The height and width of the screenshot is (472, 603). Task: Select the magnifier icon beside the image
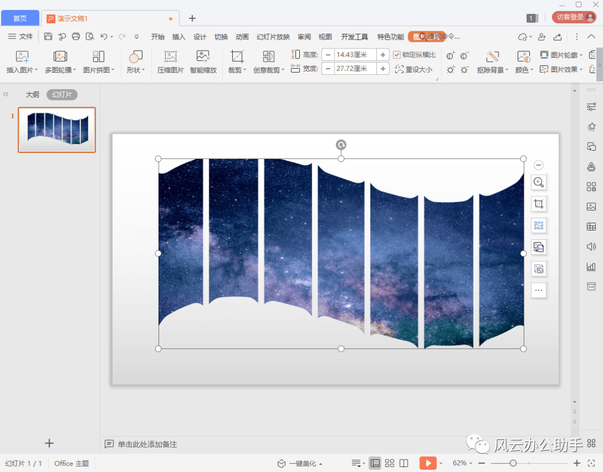coord(538,182)
